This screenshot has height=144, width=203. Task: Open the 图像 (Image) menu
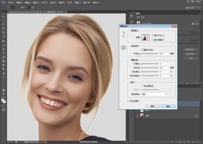(27, 2)
